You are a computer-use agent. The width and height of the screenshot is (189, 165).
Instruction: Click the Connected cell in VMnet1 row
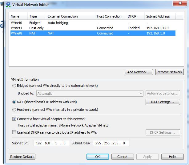105,28
